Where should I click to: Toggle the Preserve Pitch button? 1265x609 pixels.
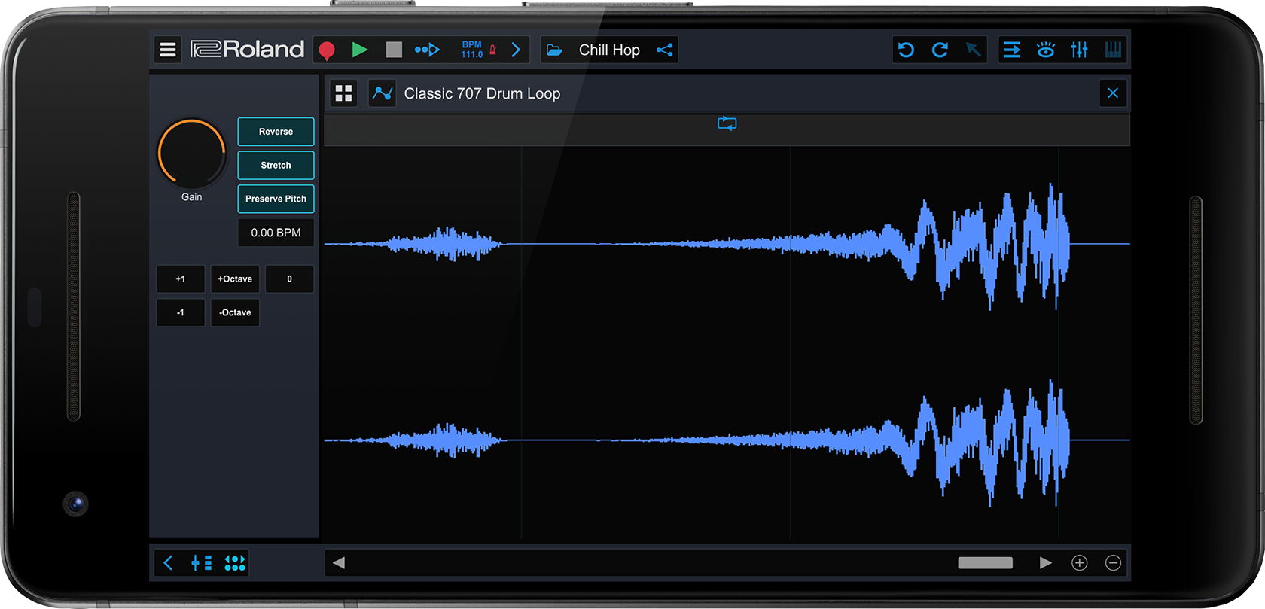click(x=276, y=199)
